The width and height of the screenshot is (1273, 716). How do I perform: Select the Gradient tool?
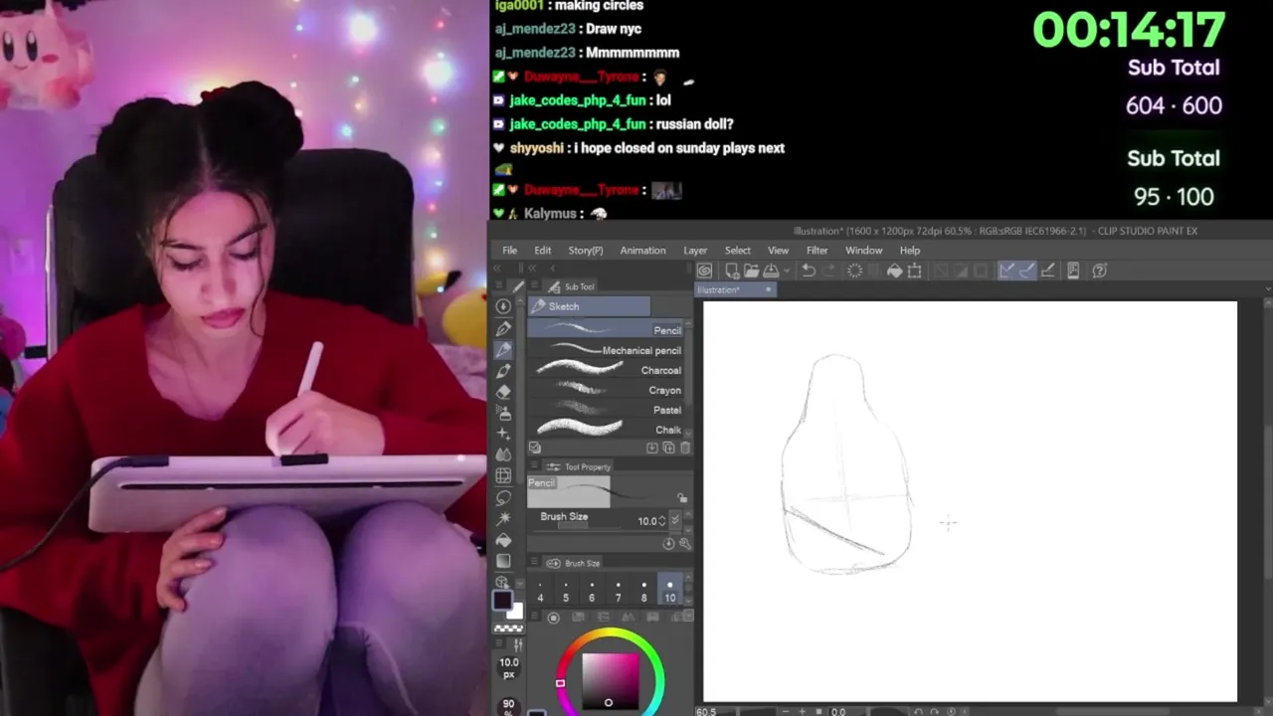click(x=503, y=561)
